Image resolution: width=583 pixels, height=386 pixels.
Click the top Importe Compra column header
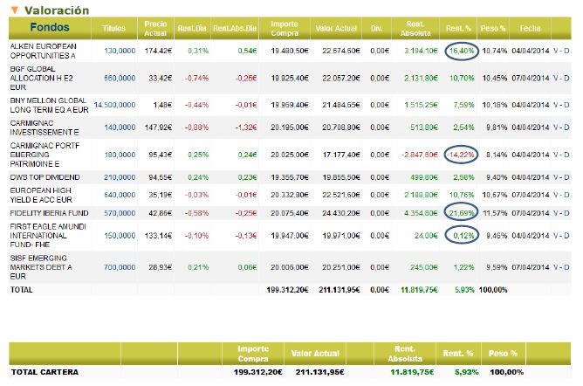point(285,28)
